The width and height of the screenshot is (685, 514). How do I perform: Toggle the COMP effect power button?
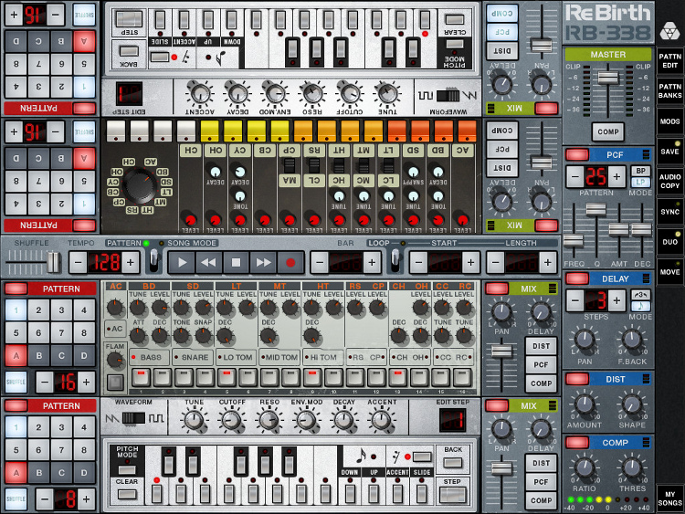point(576,443)
